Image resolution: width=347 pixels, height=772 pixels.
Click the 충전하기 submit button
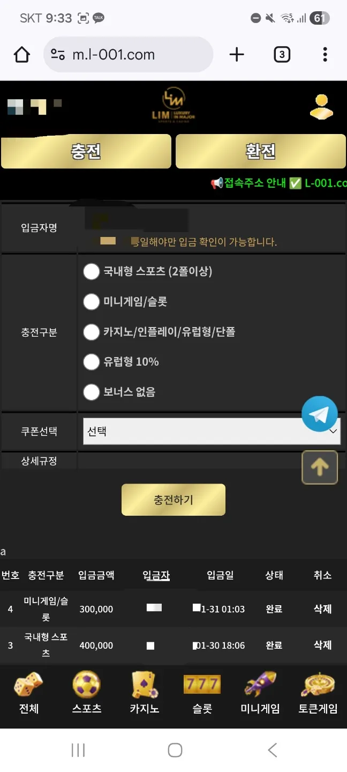(174, 500)
